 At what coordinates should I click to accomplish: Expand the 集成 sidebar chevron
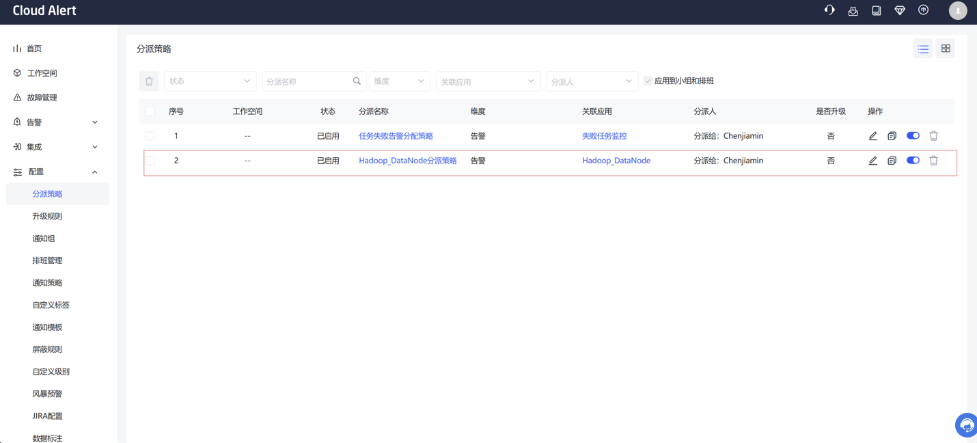click(x=95, y=147)
